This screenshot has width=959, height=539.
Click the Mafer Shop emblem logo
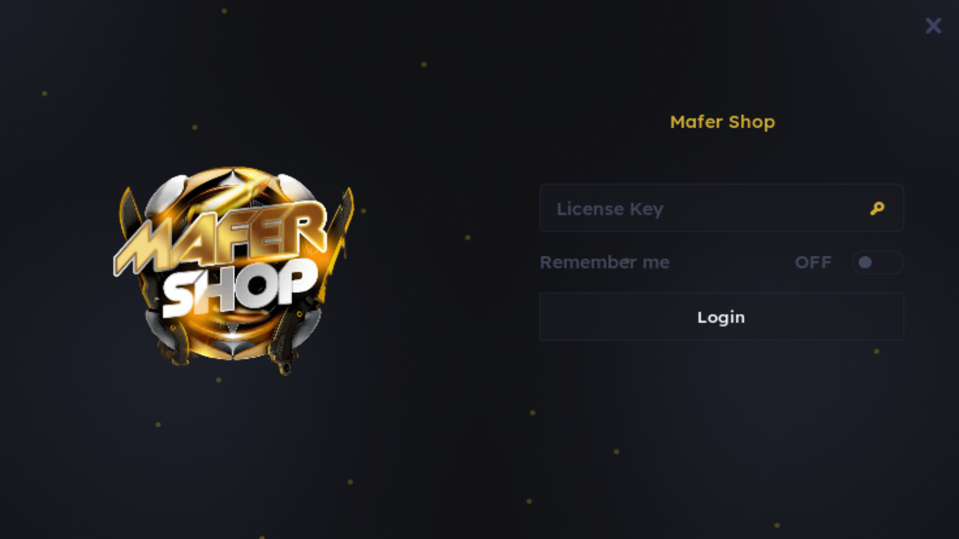(234, 270)
